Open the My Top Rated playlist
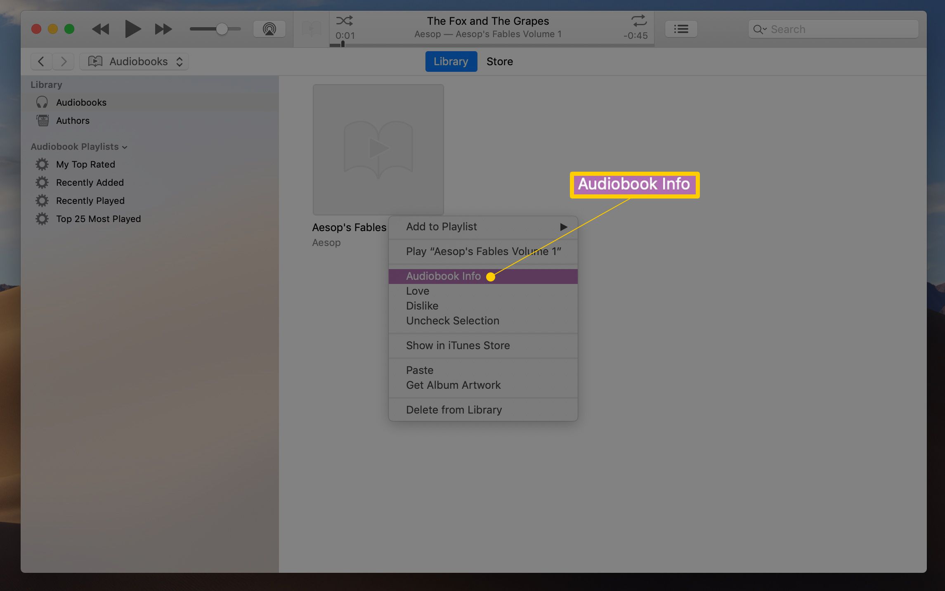The height and width of the screenshot is (591, 945). 150,164
